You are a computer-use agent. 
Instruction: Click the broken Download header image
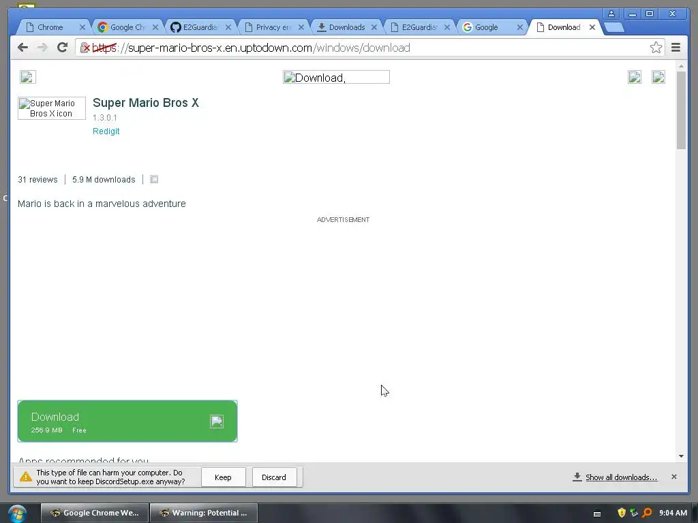pyautogui.click(x=336, y=78)
